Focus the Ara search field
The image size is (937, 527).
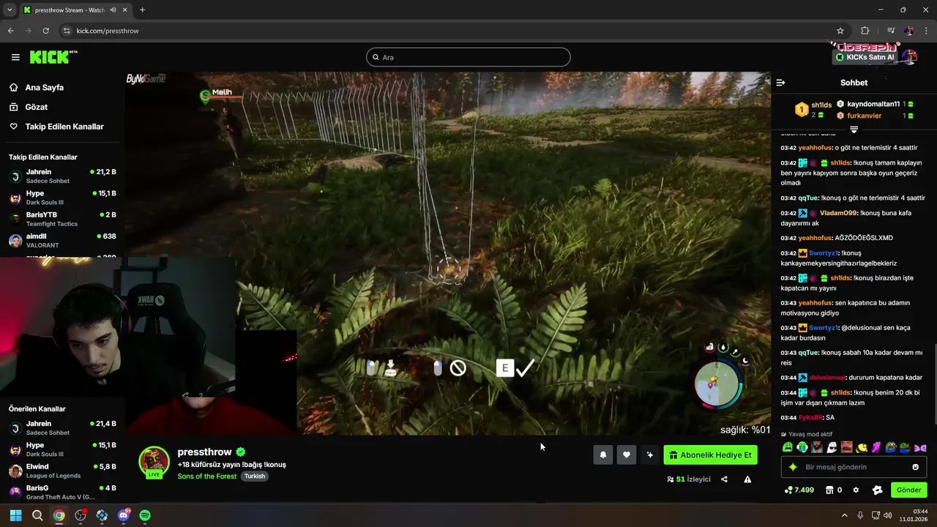[x=468, y=57]
